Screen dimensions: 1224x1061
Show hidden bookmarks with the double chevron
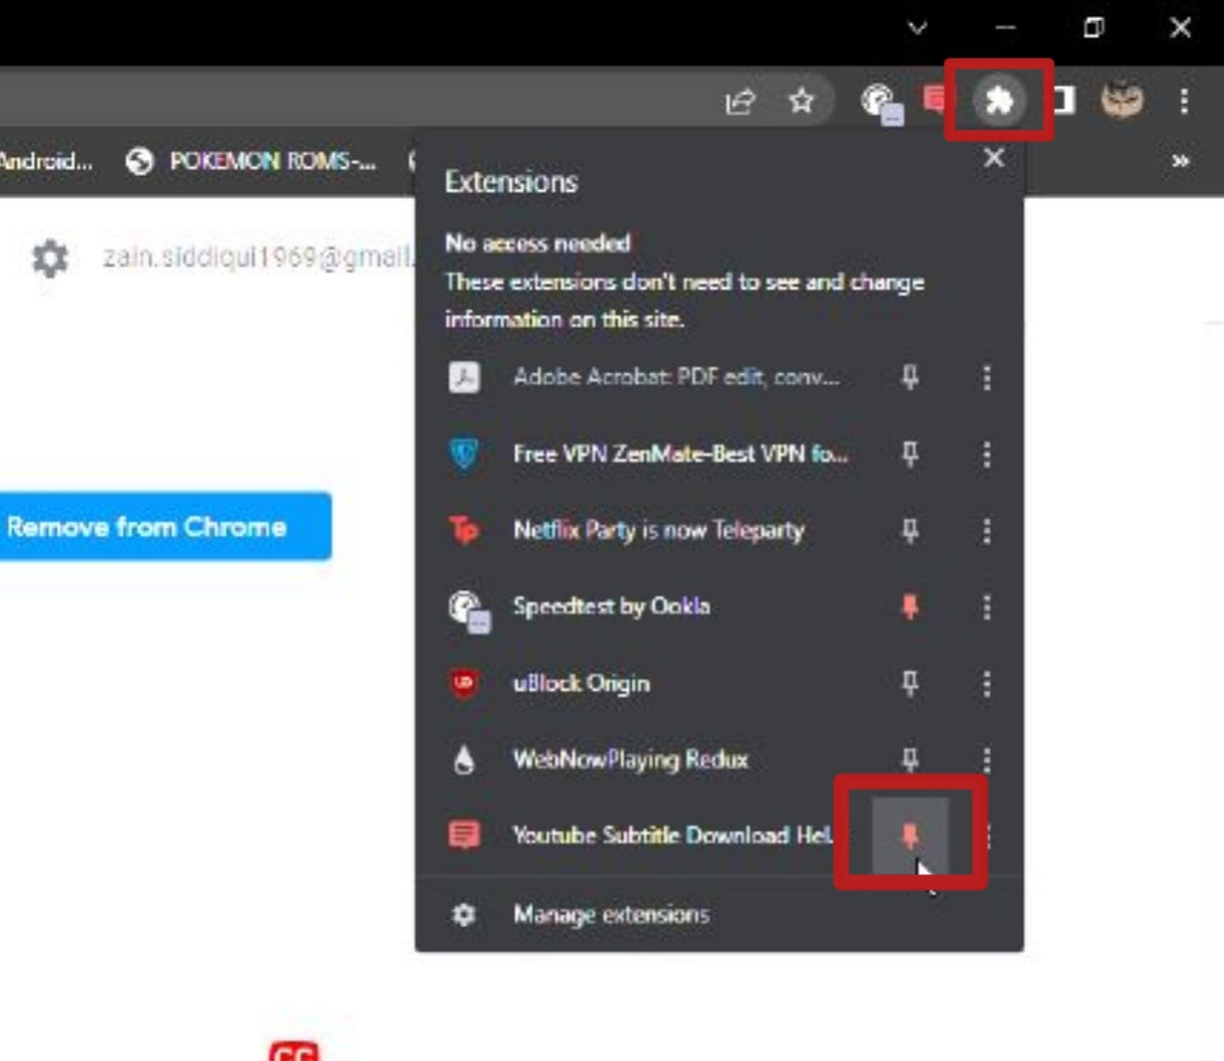tap(1181, 161)
